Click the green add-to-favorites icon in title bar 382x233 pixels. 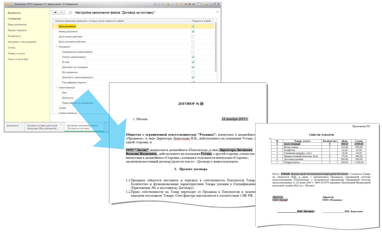click(168, 4)
